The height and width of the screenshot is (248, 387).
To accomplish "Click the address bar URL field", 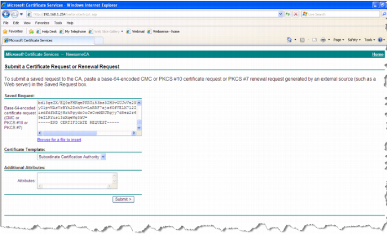I will [152, 14].
